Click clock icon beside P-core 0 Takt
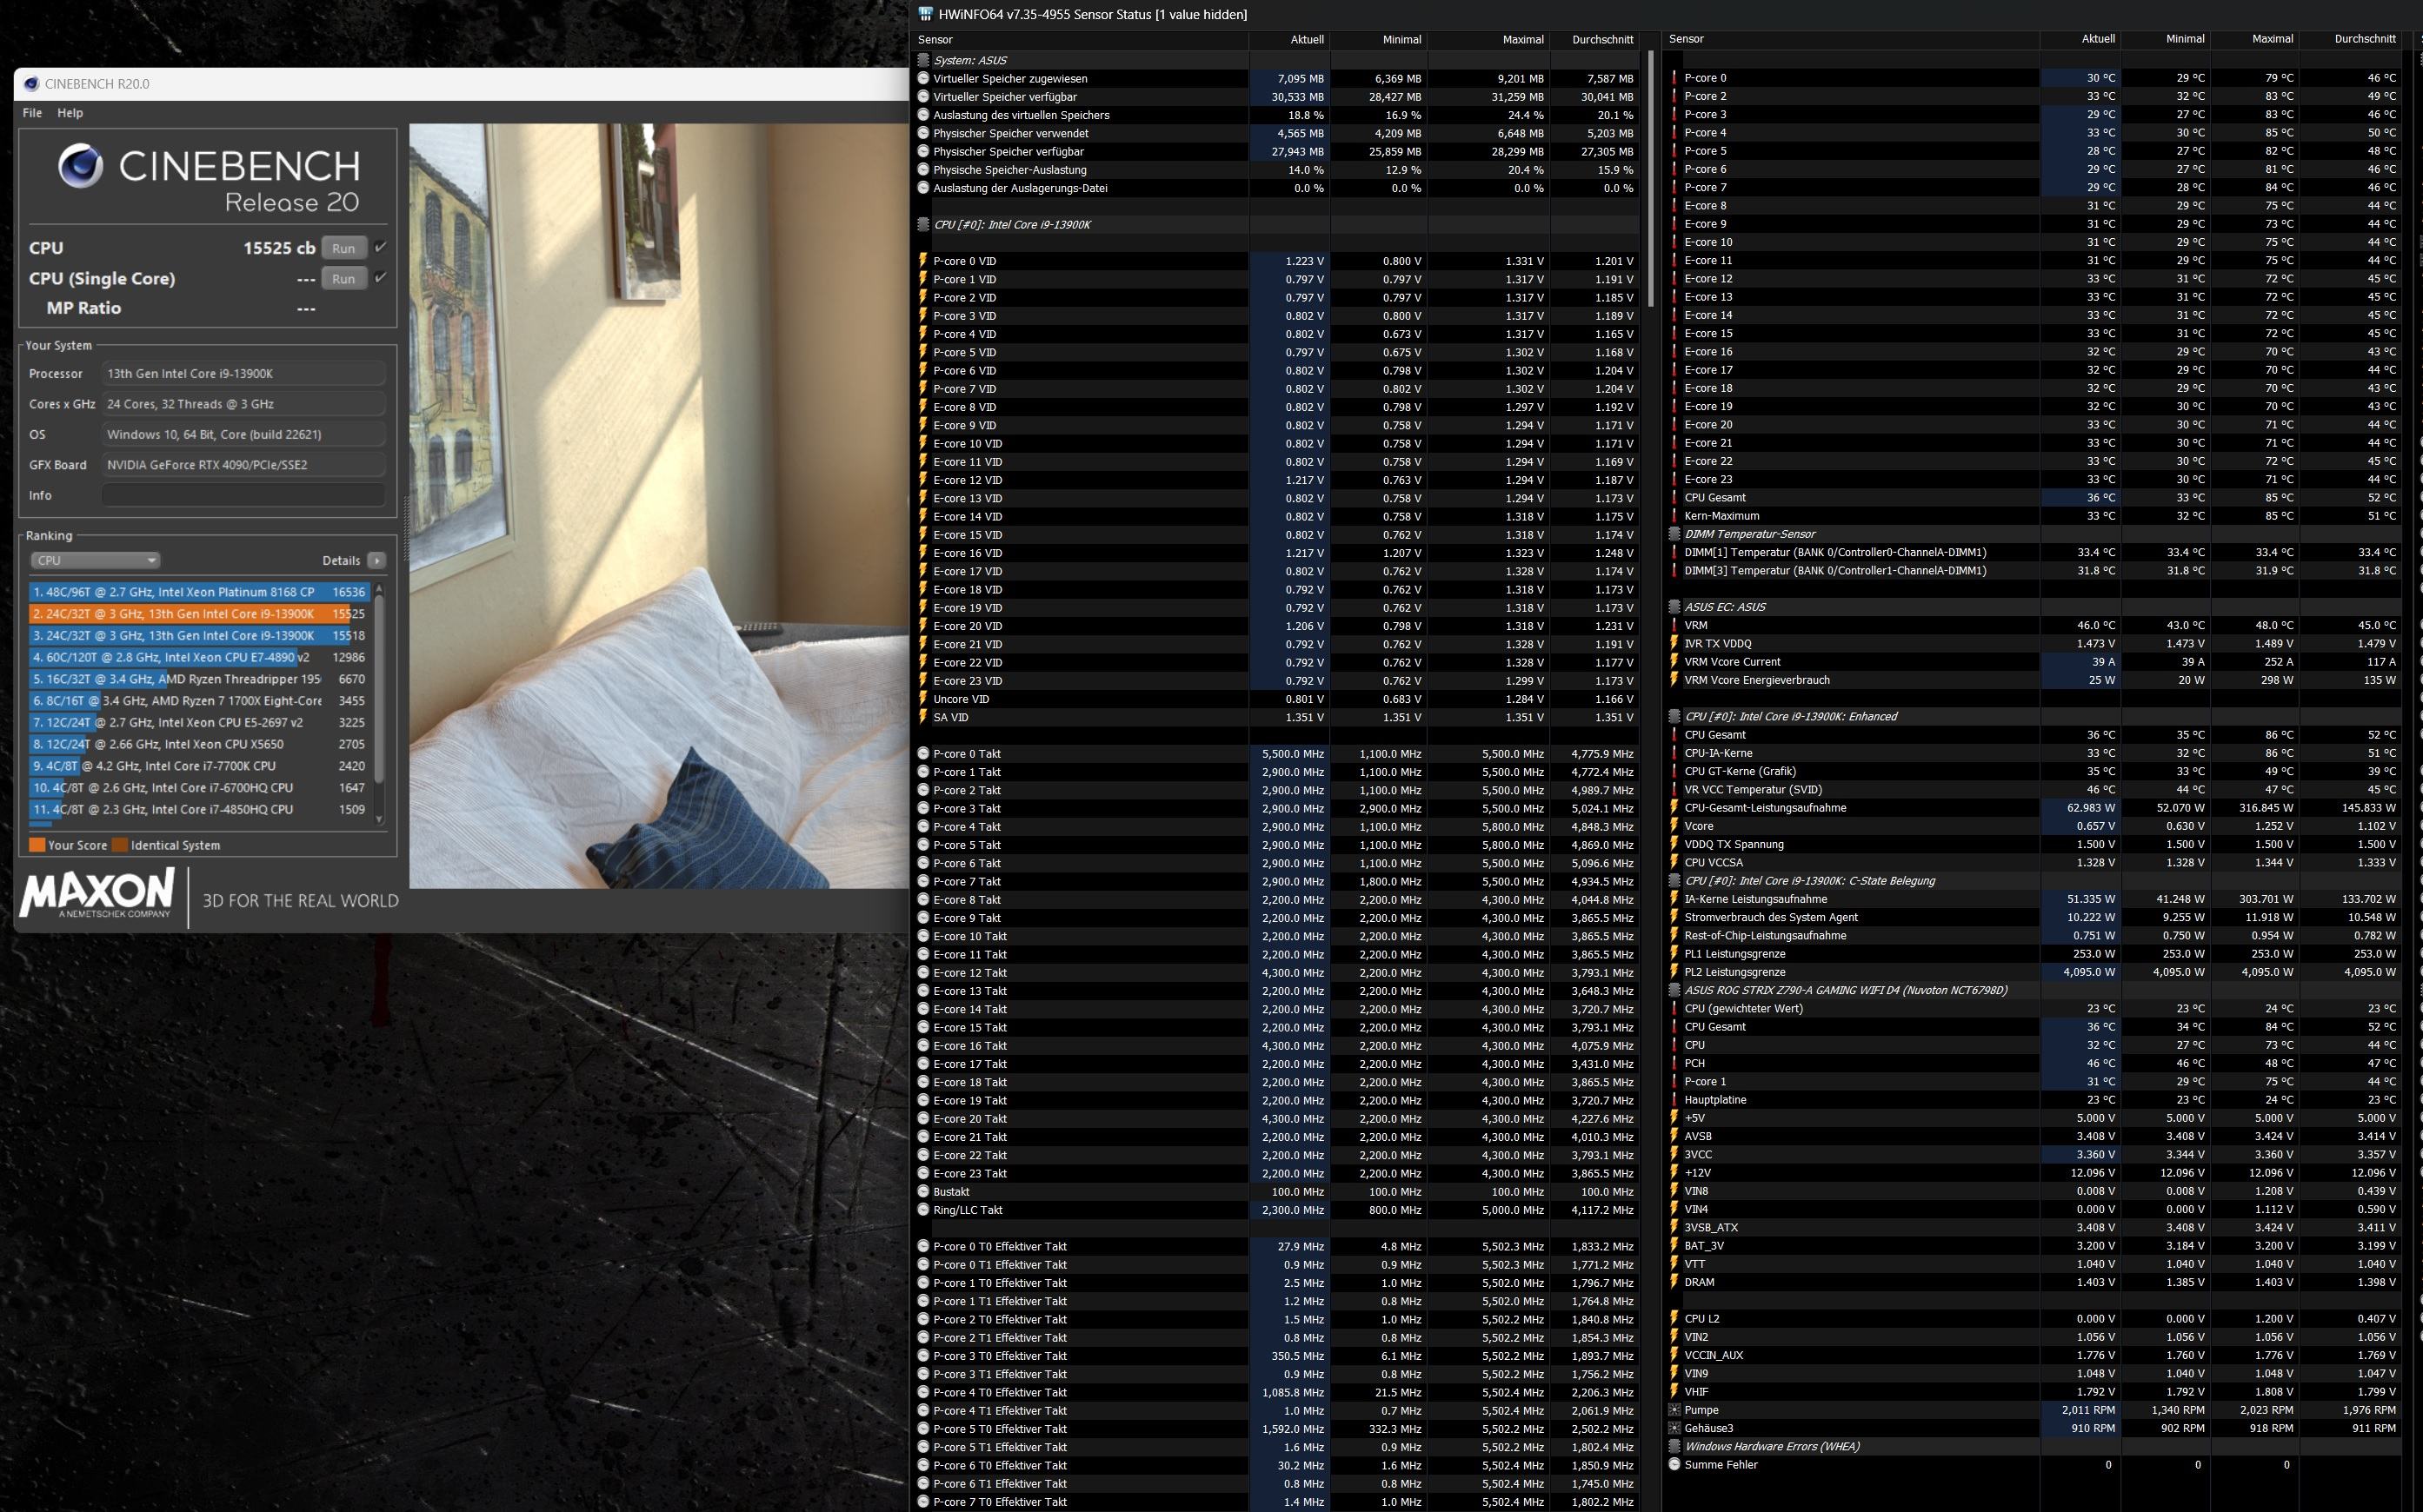 click(x=923, y=754)
